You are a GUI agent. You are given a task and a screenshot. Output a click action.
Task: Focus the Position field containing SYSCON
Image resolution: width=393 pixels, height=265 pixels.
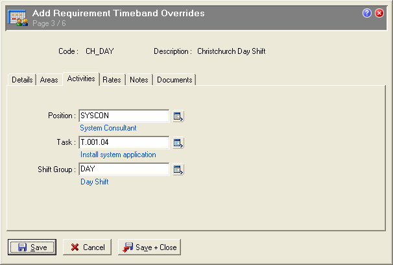[x=124, y=116]
